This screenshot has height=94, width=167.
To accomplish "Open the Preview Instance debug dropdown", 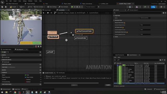I will pos(91,7).
